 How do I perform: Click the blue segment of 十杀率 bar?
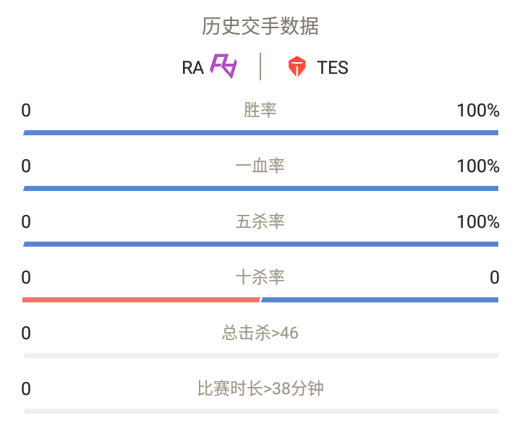pos(380,300)
